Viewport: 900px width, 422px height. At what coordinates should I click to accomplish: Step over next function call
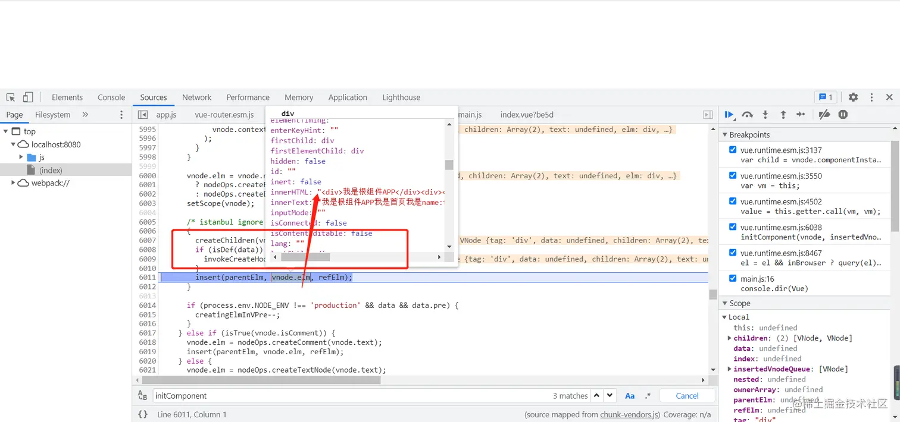(748, 115)
